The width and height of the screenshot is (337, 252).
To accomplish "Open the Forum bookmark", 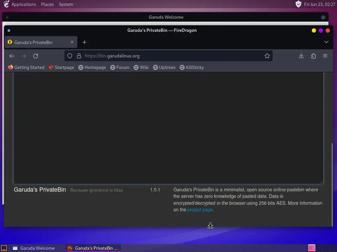I will tap(120, 67).
